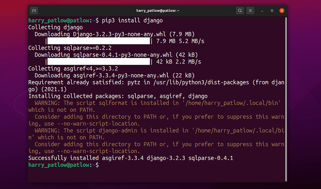This screenshot has width=321, height=189.
Task: Click the sqlformat script WARNING line
Action: click(x=155, y=106)
